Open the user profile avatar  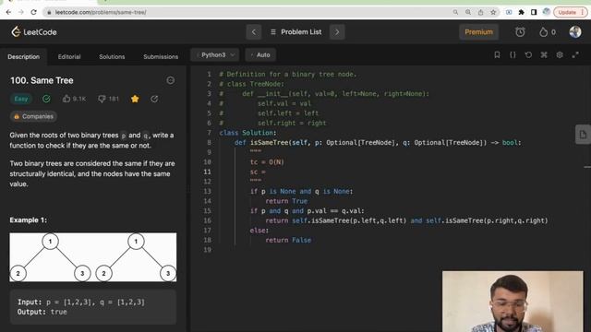point(575,32)
